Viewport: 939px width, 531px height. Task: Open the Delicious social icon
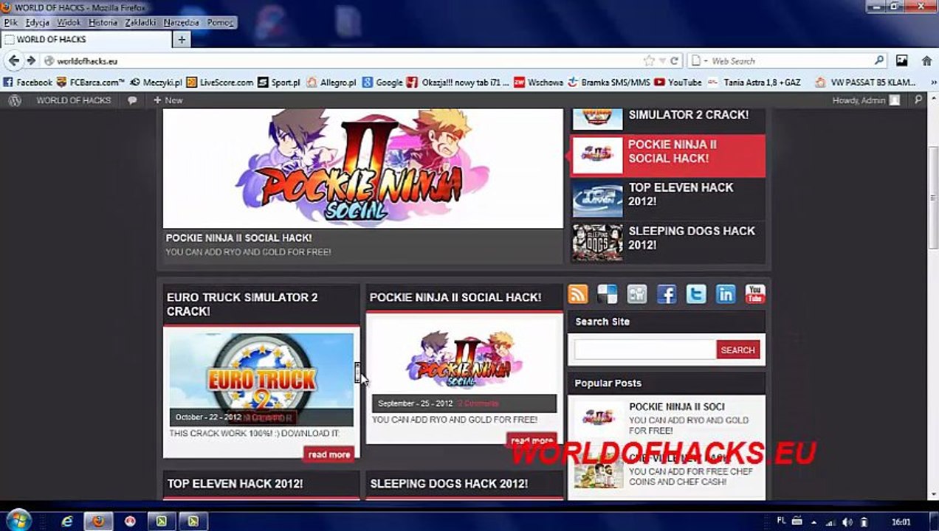(608, 294)
